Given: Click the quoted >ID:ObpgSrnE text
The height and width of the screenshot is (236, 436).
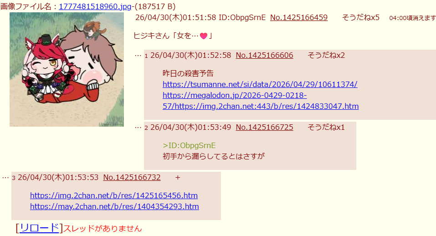Looking at the screenshot, I should [189, 145].
